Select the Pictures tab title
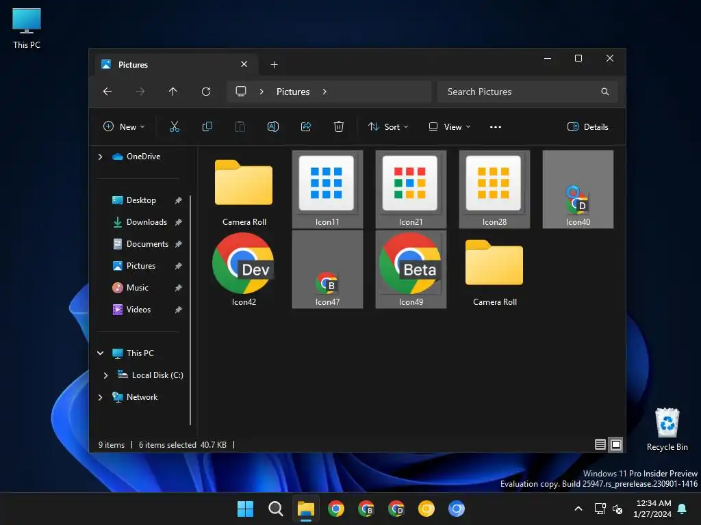This screenshot has width=701, height=525. [133, 65]
